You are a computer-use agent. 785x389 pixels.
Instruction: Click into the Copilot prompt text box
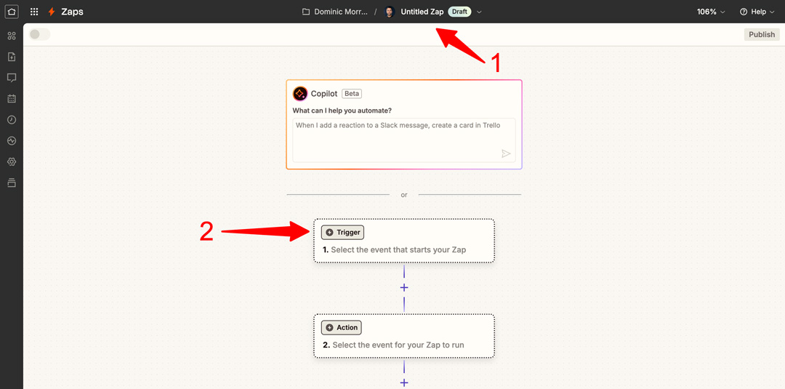(x=403, y=140)
